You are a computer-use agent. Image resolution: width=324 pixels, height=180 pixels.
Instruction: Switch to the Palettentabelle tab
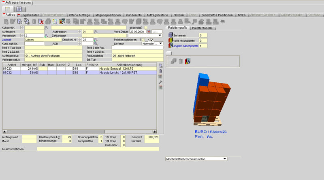pyautogui.click(x=202, y=28)
